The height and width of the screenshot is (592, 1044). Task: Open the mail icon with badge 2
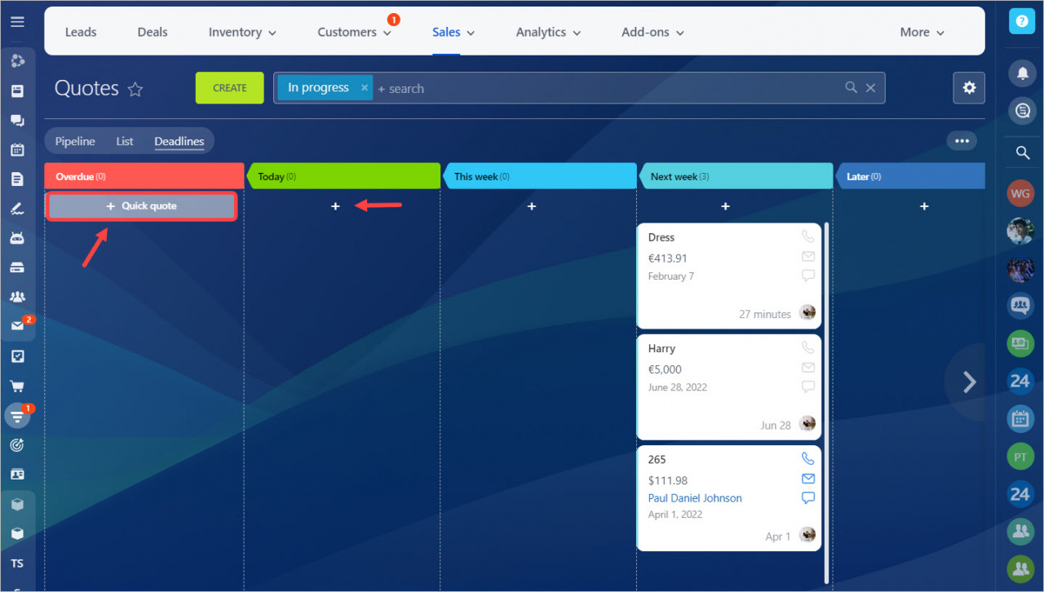[17, 326]
